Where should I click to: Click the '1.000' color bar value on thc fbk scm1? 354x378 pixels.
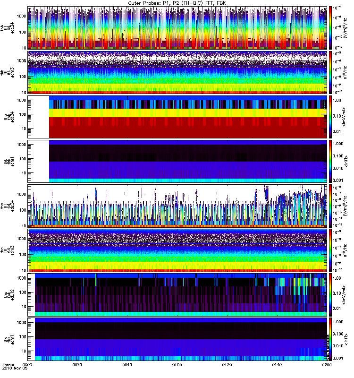(x=338, y=322)
